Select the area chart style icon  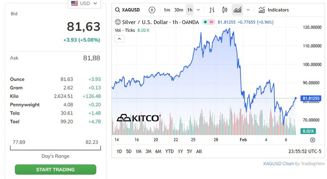[237, 10]
